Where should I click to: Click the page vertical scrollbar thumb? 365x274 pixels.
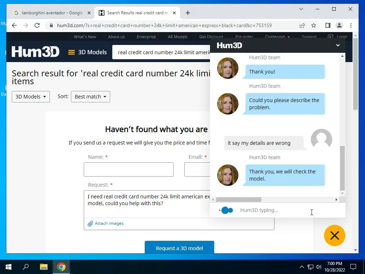point(355,74)
